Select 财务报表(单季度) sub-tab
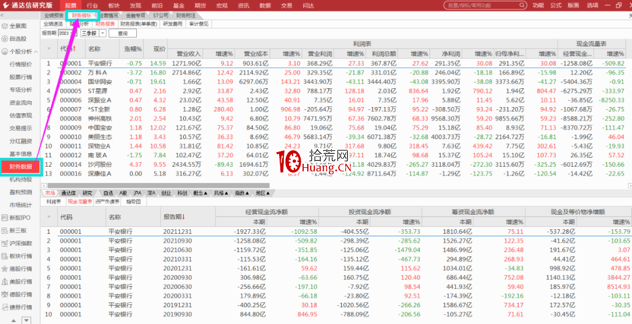This screenshot has height=324, width=632. (x=139, y=24)
